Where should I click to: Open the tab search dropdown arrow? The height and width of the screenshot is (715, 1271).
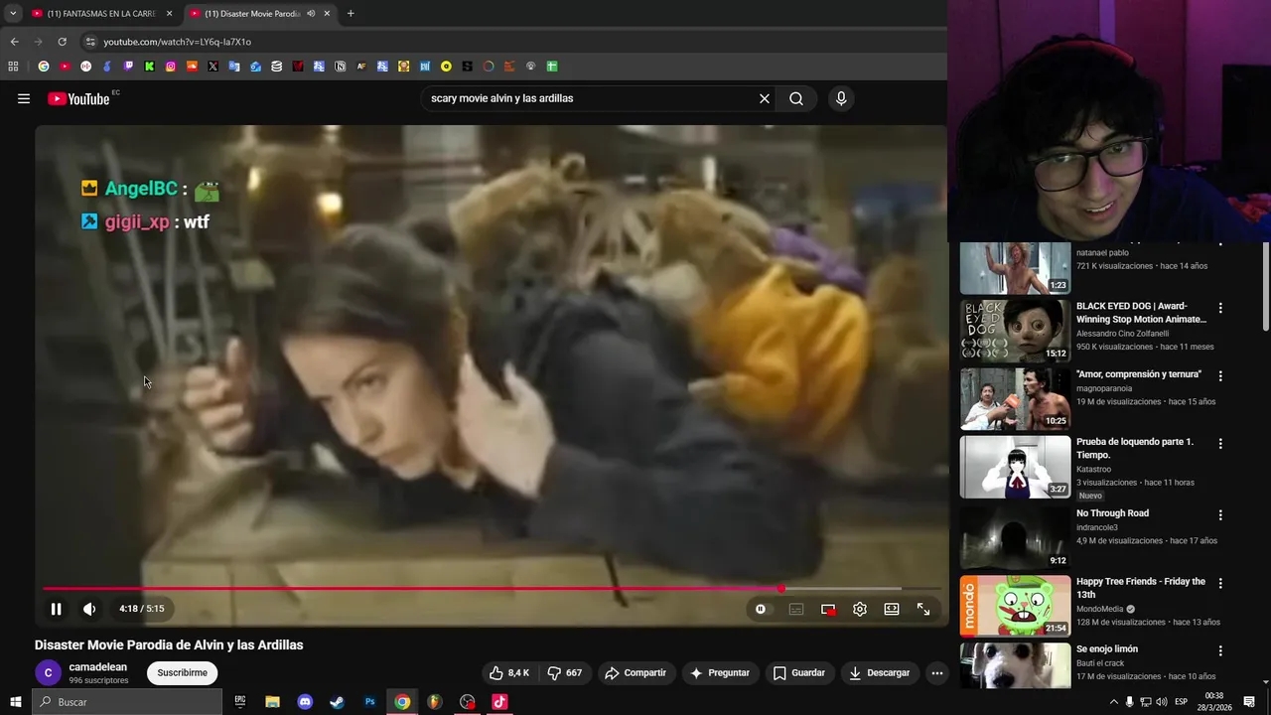pos(12,13)
